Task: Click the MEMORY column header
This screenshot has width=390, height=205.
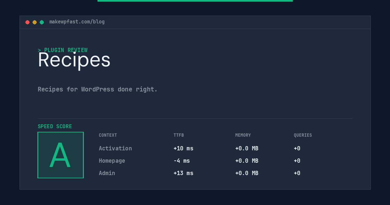Action: 243,135
